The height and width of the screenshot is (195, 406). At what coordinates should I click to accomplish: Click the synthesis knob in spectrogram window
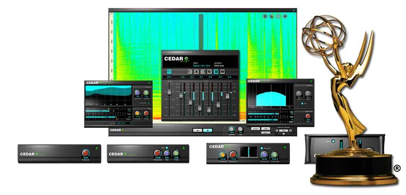(x=231, y=129)
